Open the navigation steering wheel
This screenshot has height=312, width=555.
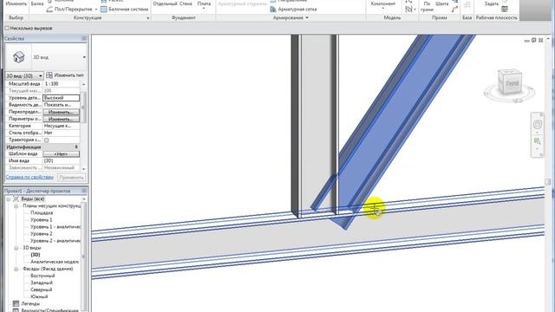[538, 125]
